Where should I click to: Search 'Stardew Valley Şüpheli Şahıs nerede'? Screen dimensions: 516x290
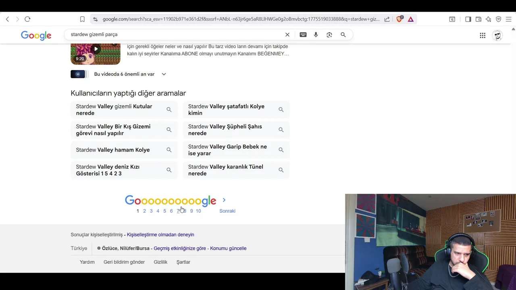tap(236, 130)
